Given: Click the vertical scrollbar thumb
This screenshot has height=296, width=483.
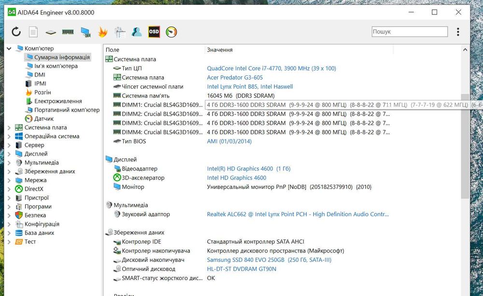Looking at the screenshot, I should tap(465, 146).
